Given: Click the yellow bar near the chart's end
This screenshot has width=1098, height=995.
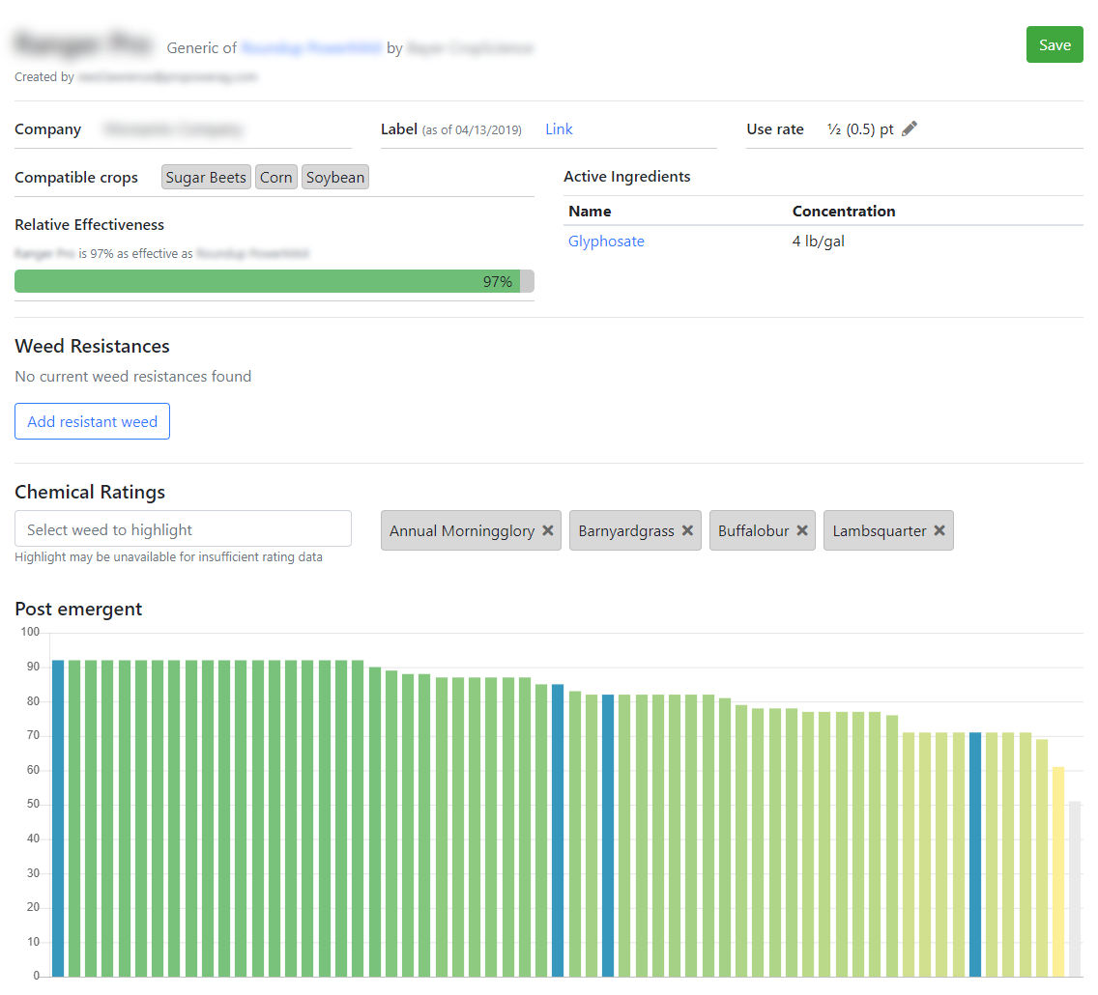Looking at the screenshot, I should 1058,870.
